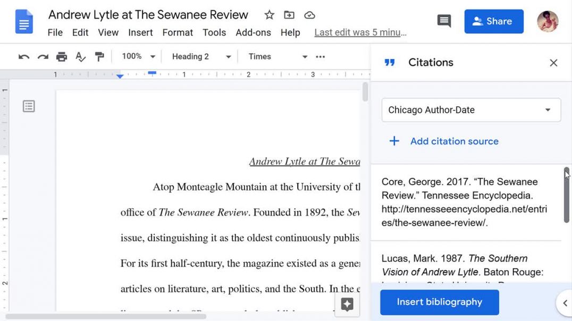Click the tennesseeencyclopedia.net URL text
Image resolution: width=572 pixels, height=321 pixels.
coord(464,216)
